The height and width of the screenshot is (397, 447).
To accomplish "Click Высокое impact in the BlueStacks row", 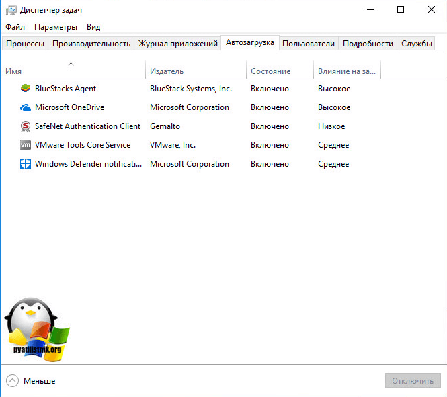I will pos(334,89).
